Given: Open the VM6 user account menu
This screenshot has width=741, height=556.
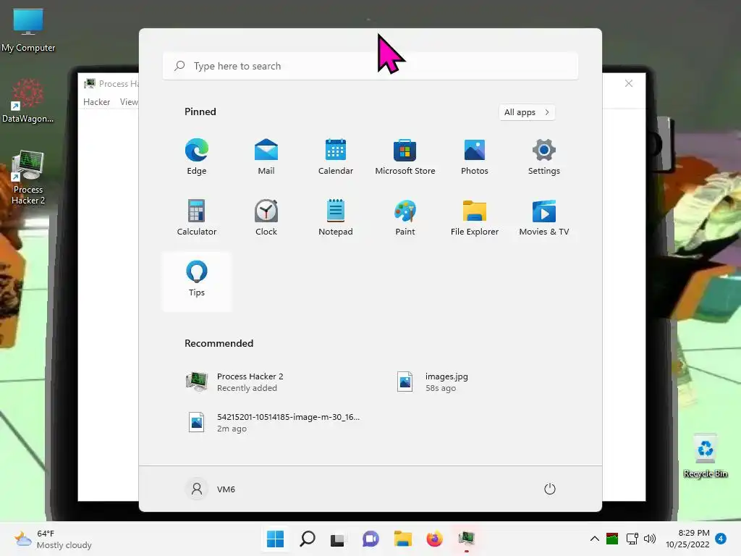Looking at the screenshot, I should click(211, 489).
